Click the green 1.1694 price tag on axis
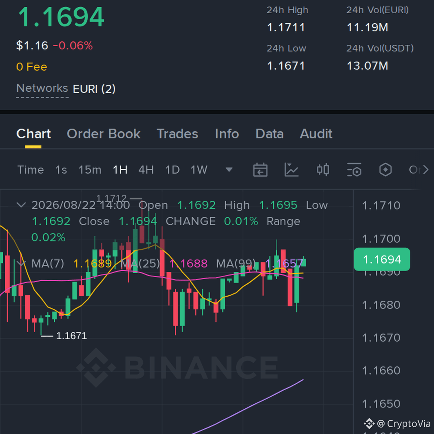This screenshot has width=434, height=434. pyautogui.click(x=382, y=259)
